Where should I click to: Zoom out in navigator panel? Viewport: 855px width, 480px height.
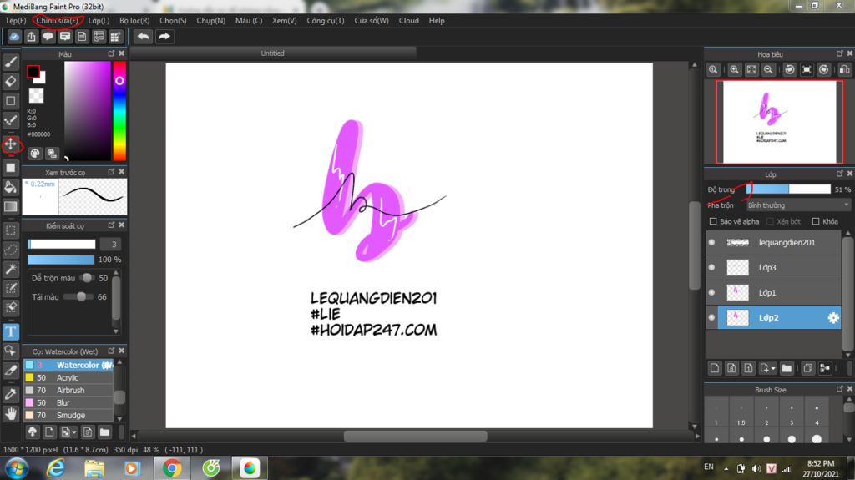tap(768, 70)
